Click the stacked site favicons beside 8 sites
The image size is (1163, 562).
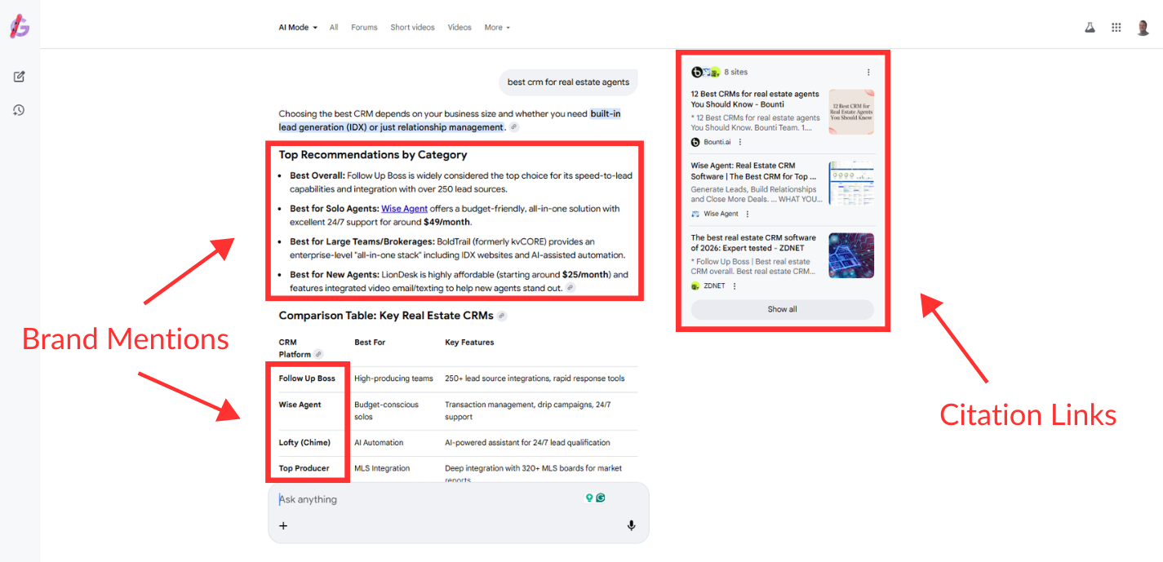(706, 72)
